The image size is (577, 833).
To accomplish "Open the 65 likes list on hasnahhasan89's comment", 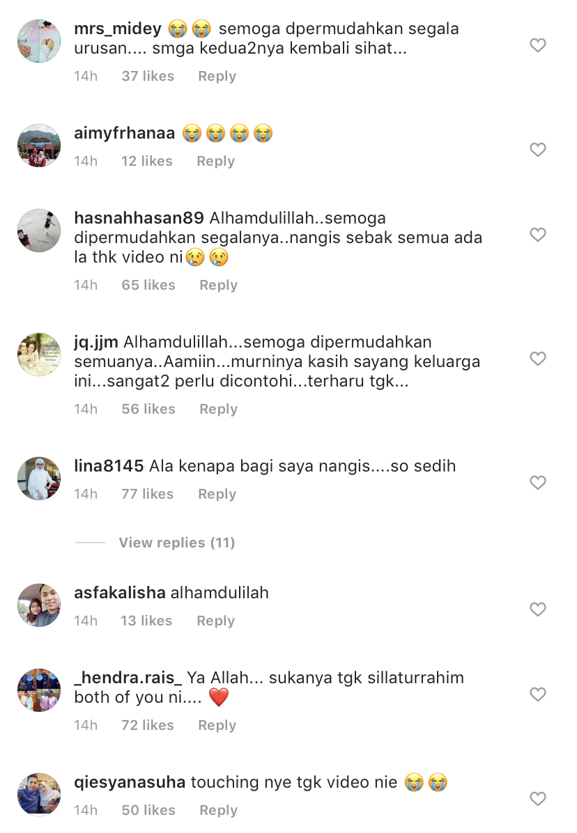I will tap(148, 285).
